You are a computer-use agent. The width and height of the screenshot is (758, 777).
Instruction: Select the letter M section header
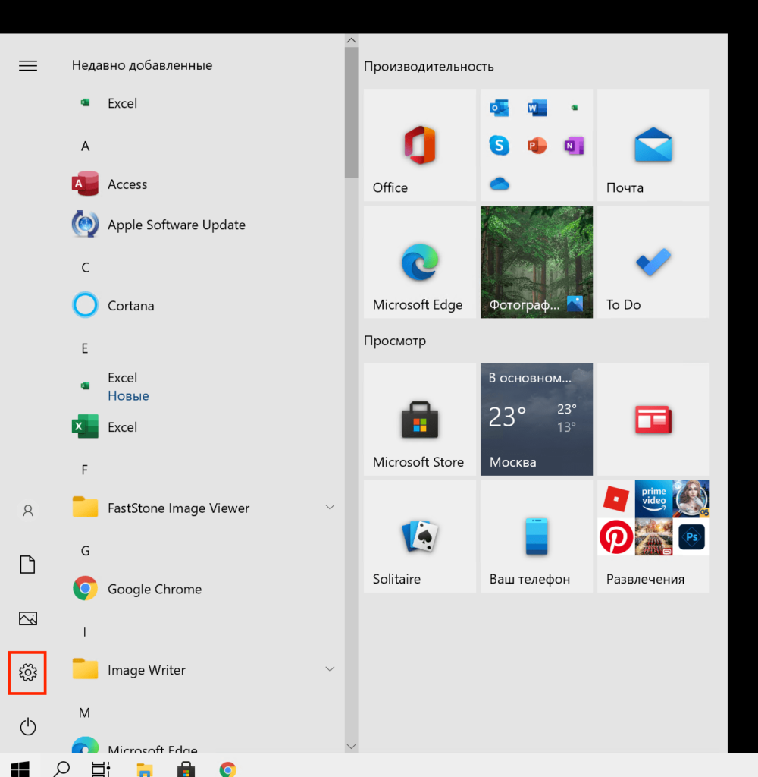(x=85, y=713)
